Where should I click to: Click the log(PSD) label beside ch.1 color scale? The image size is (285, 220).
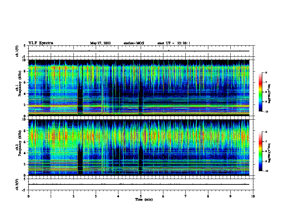(270, 93)
